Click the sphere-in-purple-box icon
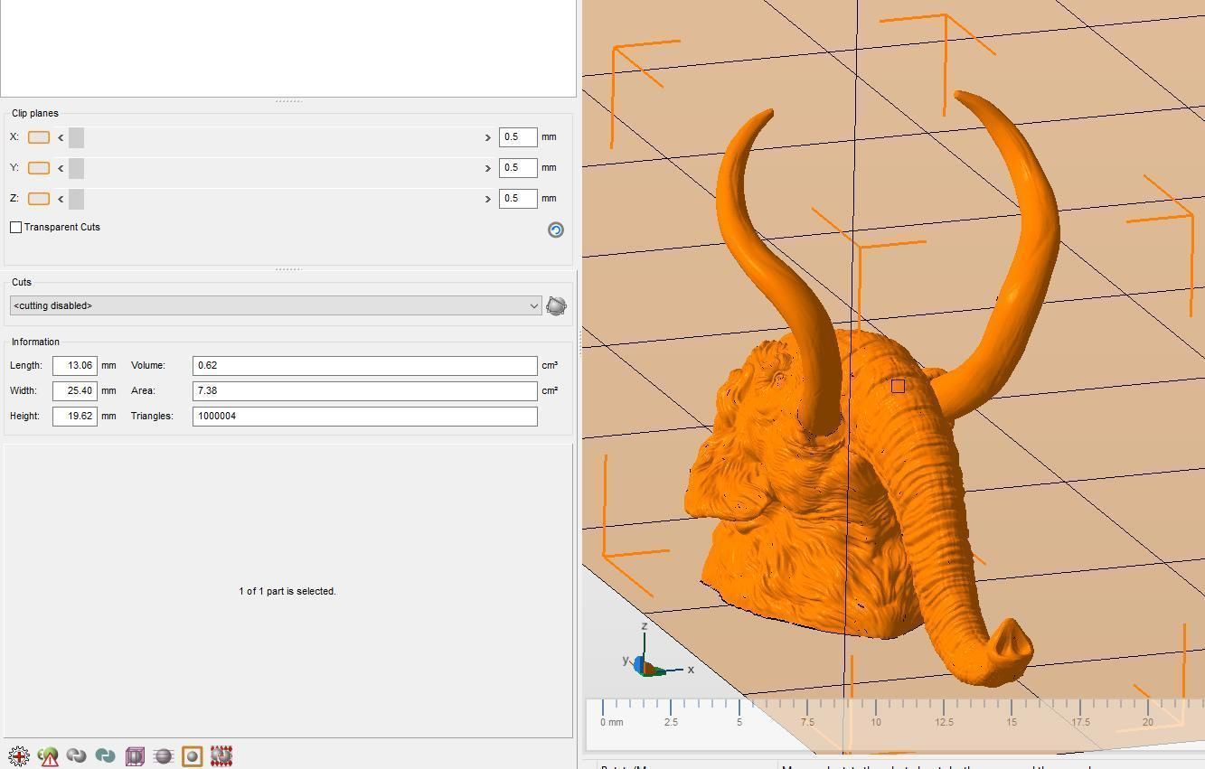 pyautogui.click(x=135, y=756)
